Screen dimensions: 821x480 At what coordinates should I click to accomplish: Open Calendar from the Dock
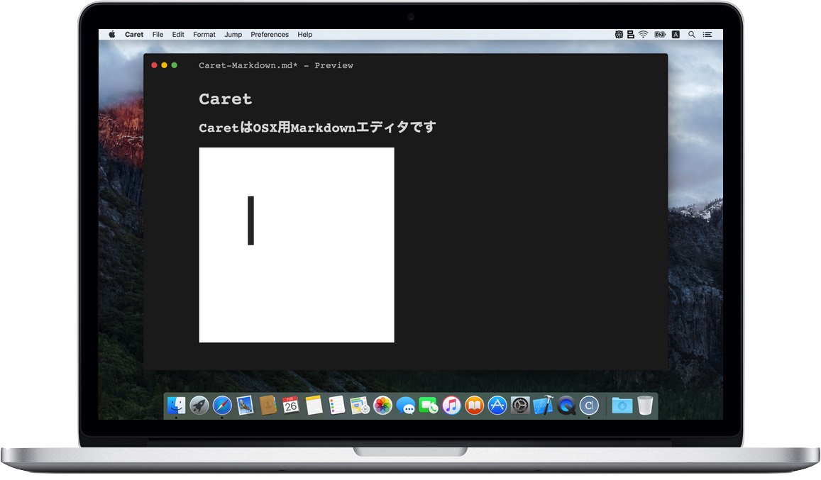point(291,405)
